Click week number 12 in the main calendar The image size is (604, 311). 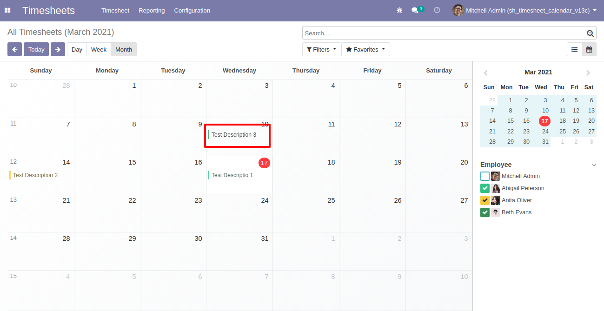tap(13, 162)
